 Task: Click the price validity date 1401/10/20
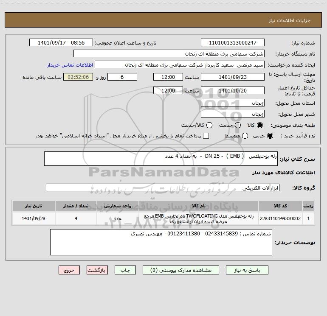[233, 91]
